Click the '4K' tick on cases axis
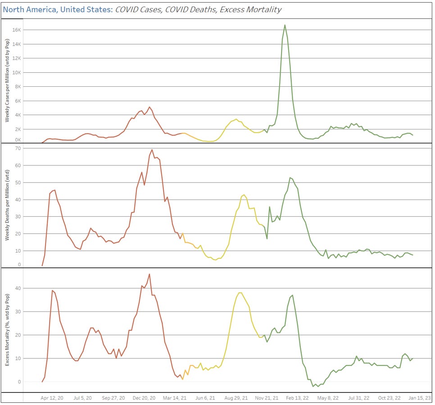The image size is (435, 405). (x=18, y=115)
